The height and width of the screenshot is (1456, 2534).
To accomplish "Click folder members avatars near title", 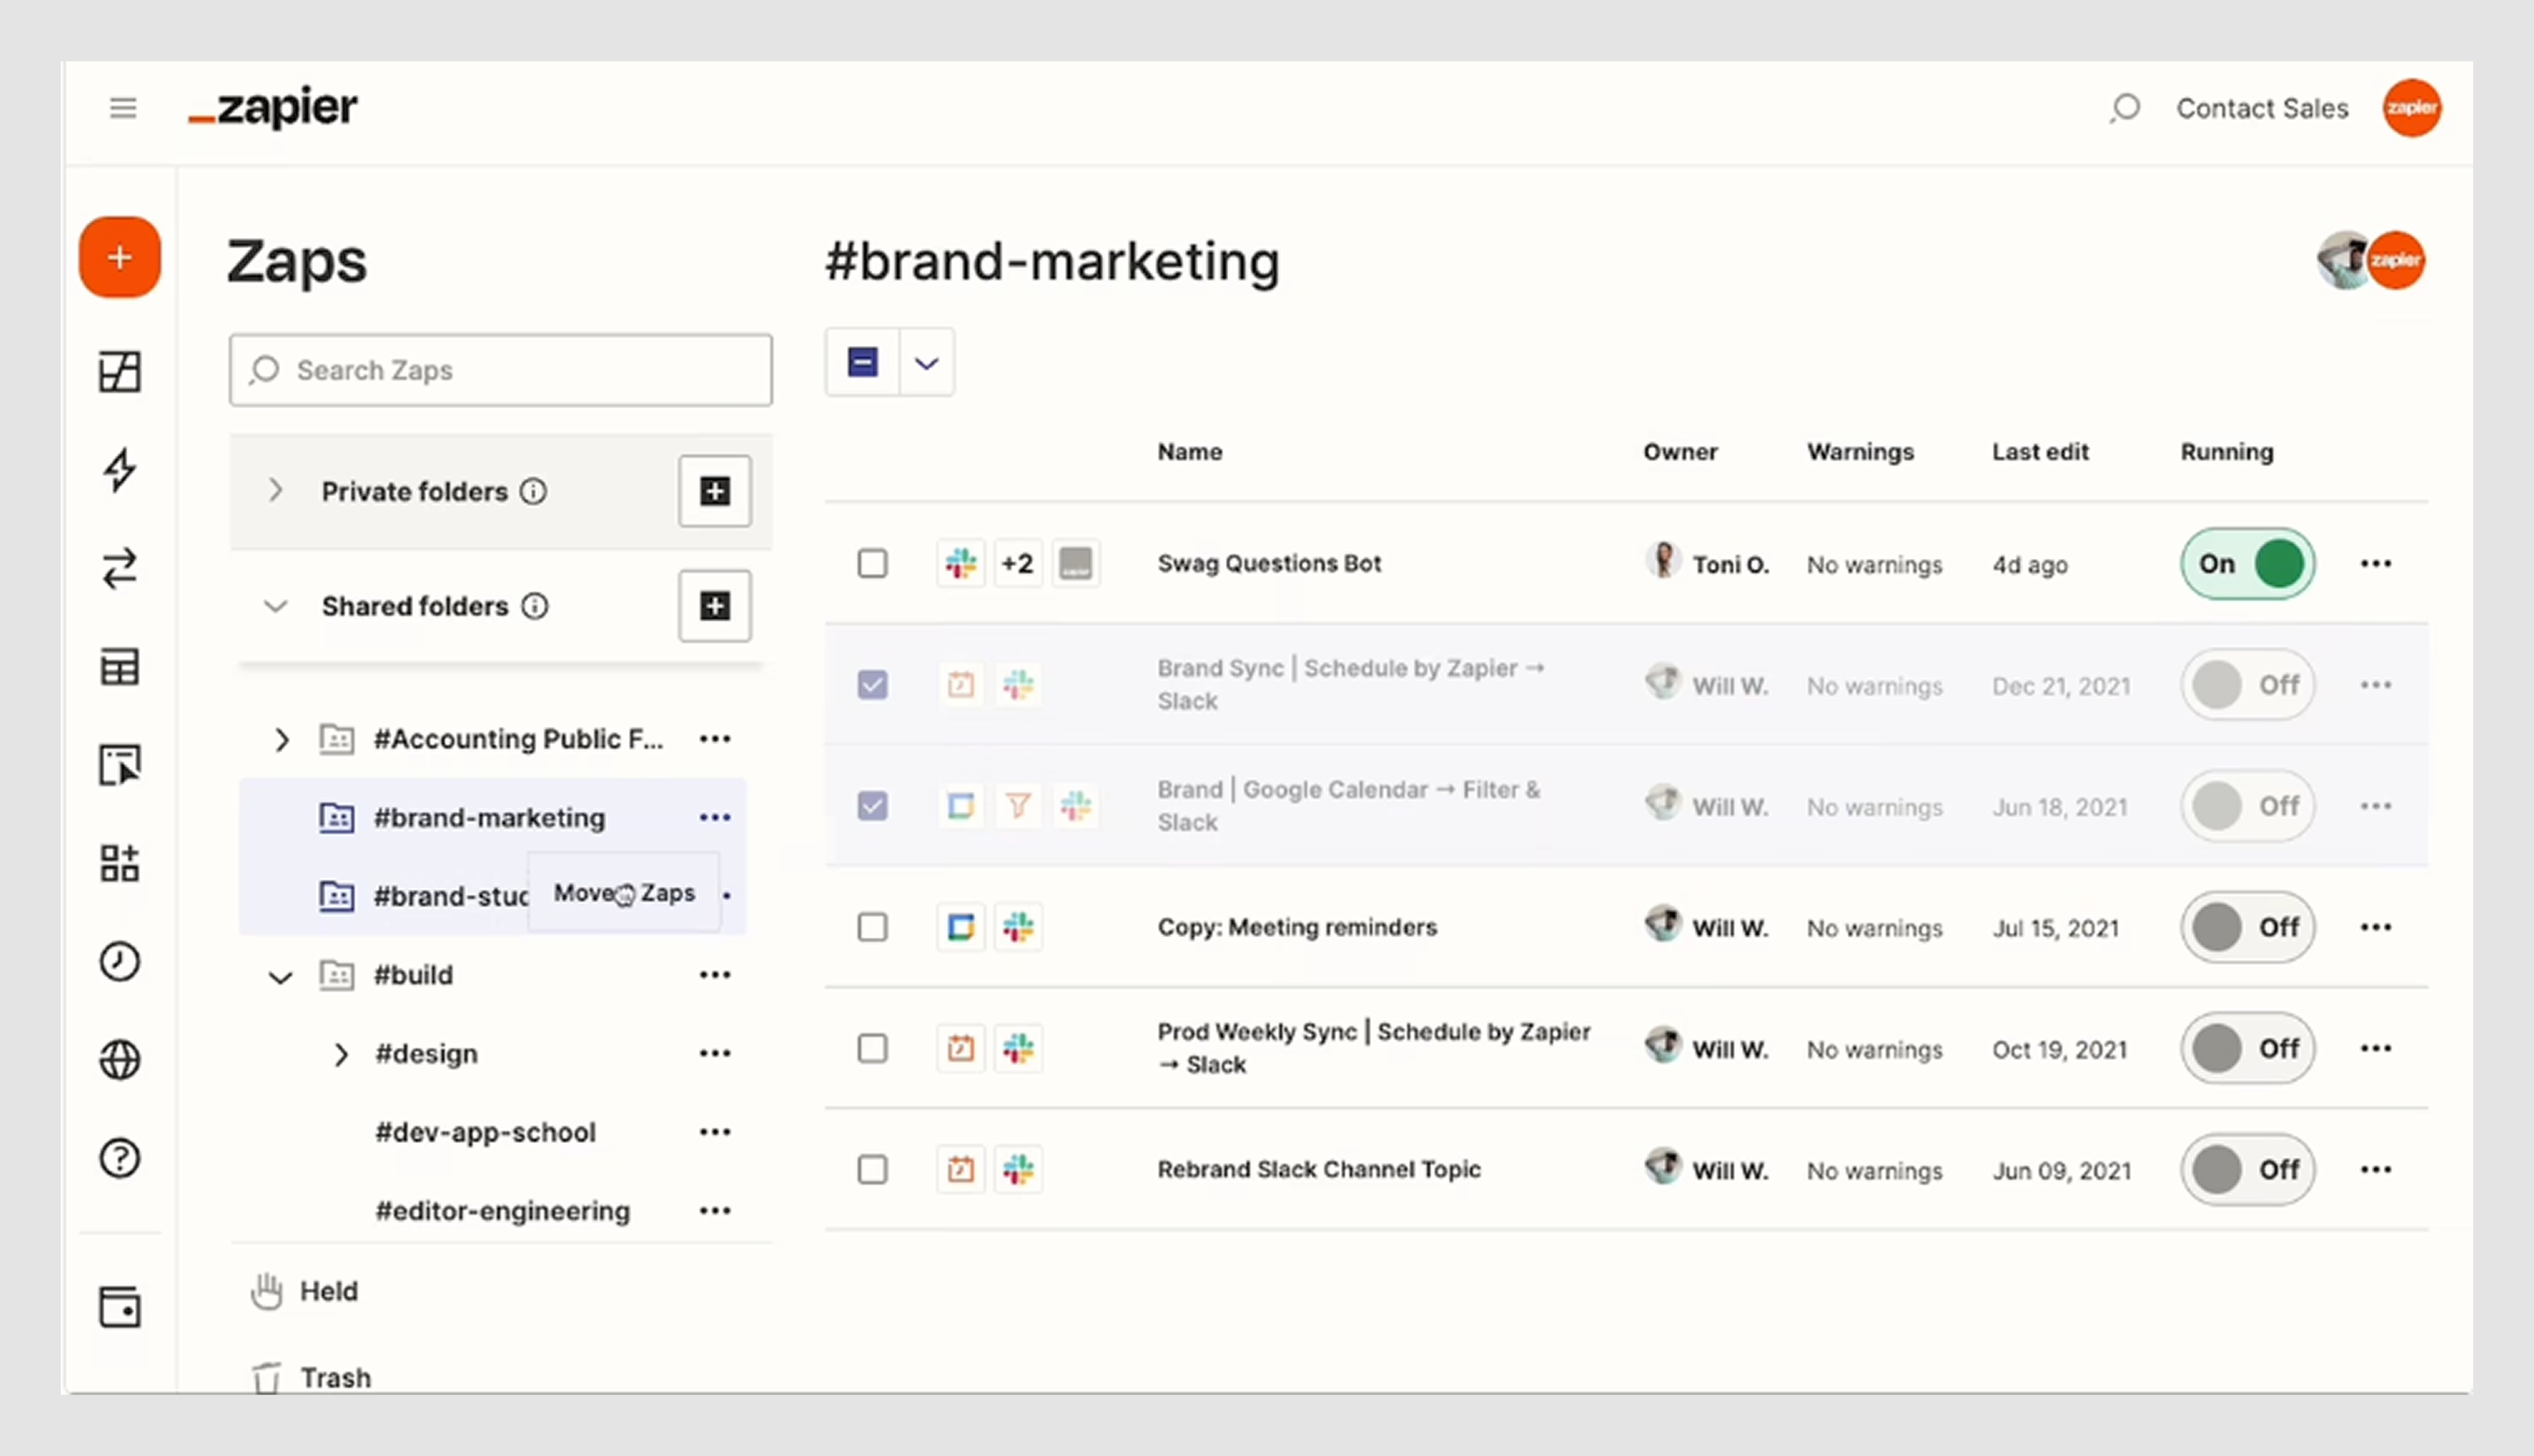I will (2370, 260).
